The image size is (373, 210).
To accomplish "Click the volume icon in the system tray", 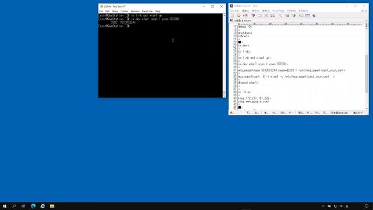I will click(x=342, y=206).
